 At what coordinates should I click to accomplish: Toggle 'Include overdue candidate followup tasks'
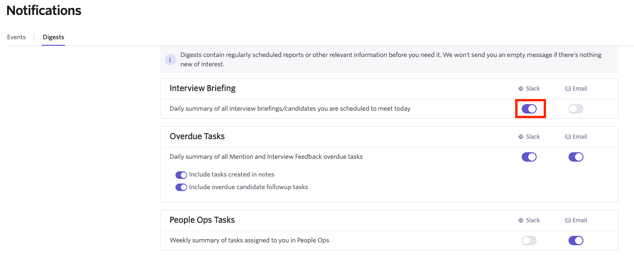click(181, 187)
